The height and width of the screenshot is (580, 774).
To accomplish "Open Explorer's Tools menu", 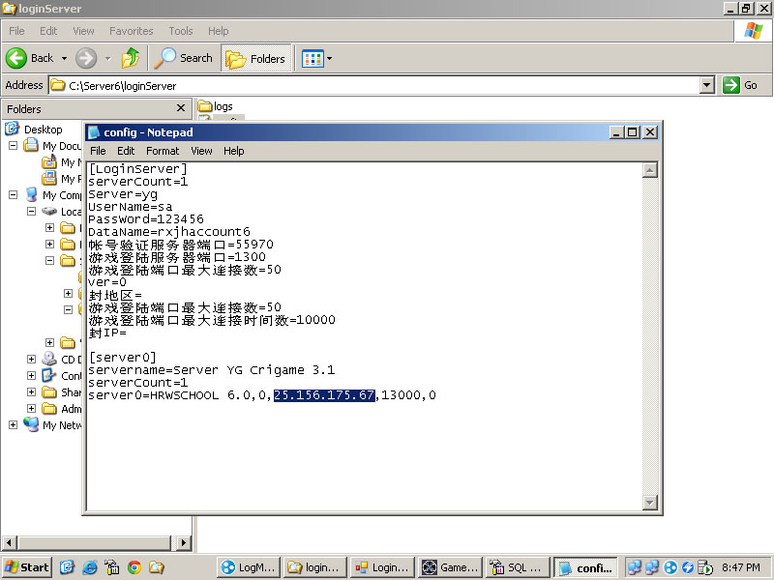I will pos(181,31).
